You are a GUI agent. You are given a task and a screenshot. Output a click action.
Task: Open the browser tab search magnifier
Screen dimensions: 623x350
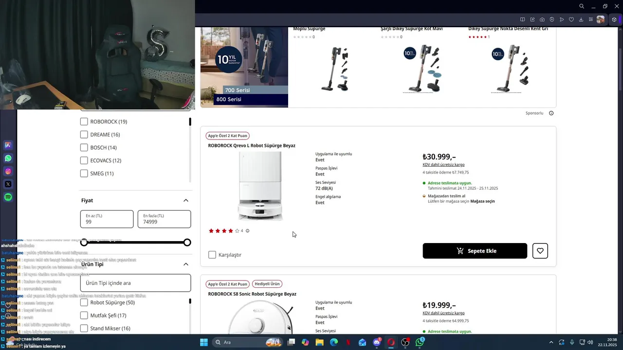[582, 6]
